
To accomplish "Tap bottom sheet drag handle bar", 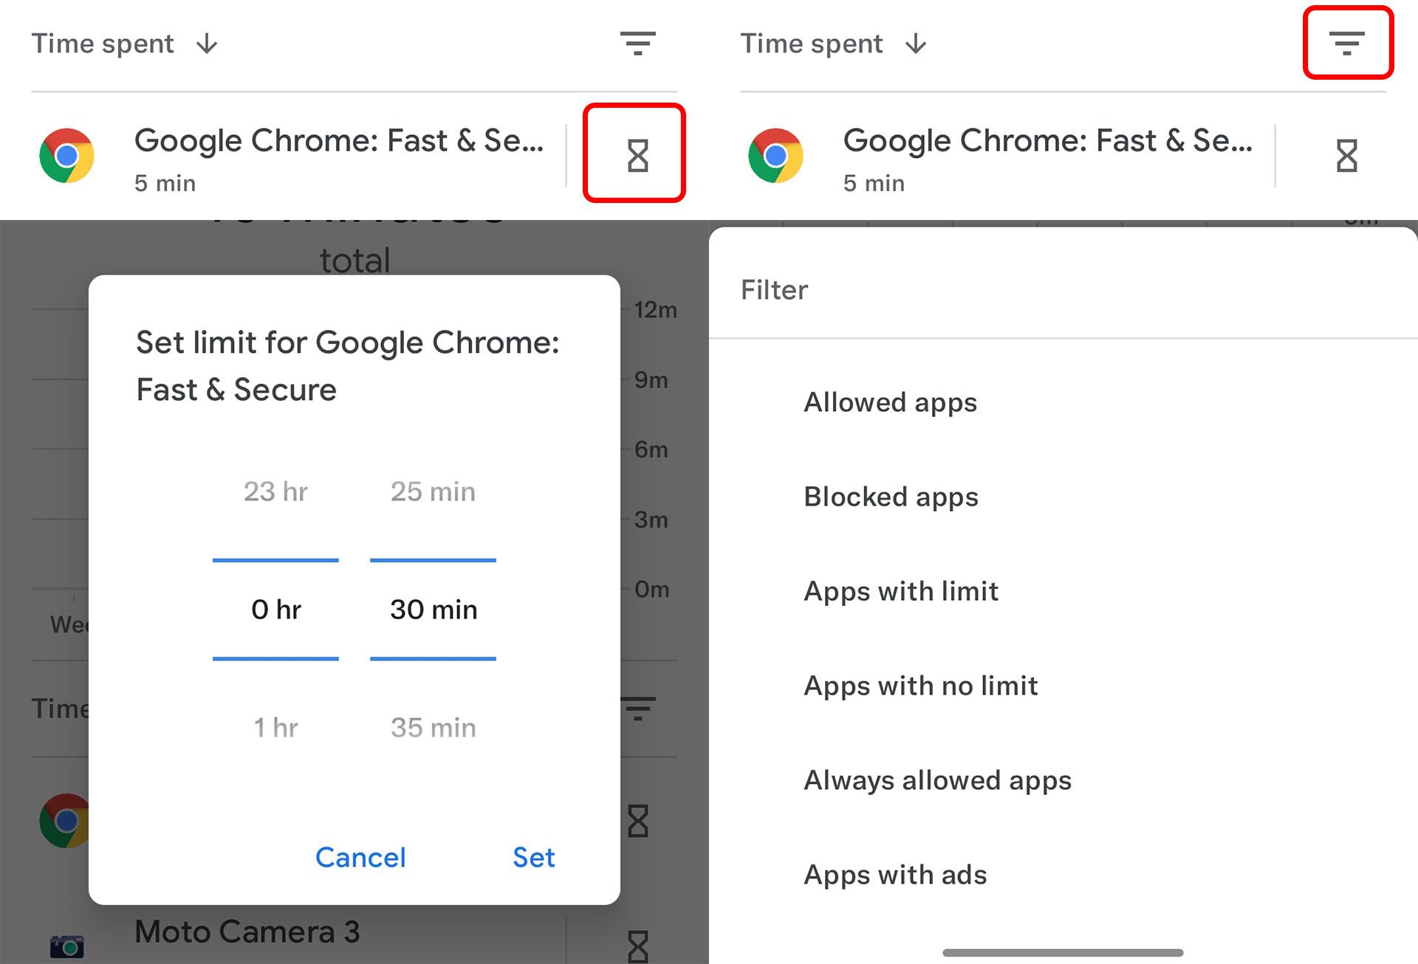I will [1063, 952].
